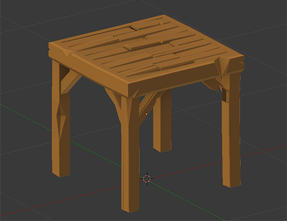Click the left table leg
Image resolution: width=287 pixels, height=221 pixels.
61,119
